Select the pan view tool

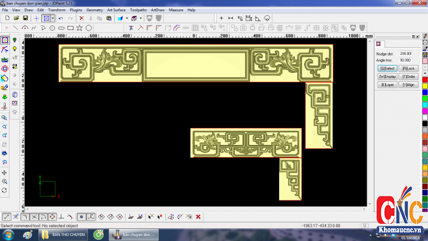4,173
